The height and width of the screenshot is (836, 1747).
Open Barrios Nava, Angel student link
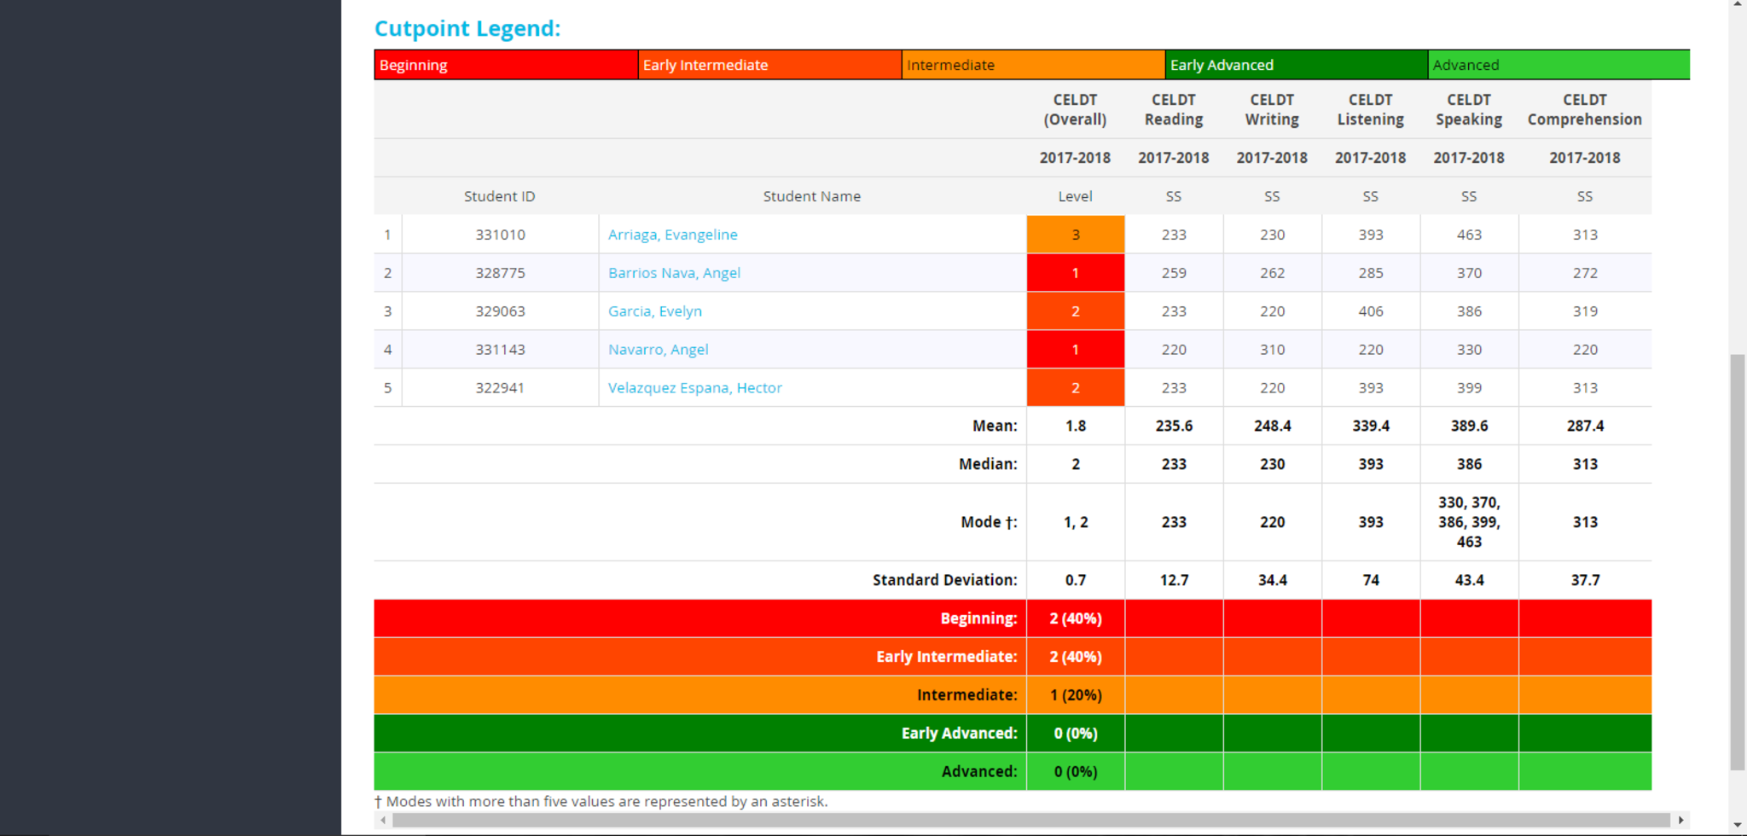(x=674, y=273)
